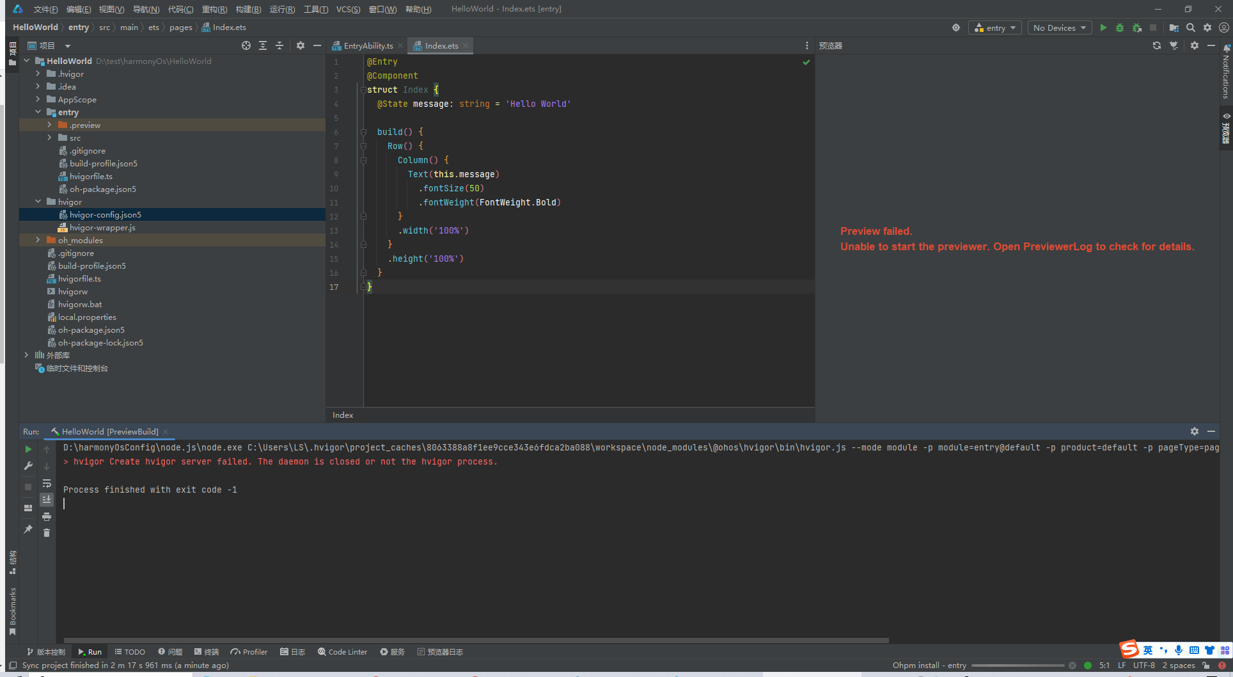
Task: Click the wrench icon in Run panel
Action: pos(28,466)
